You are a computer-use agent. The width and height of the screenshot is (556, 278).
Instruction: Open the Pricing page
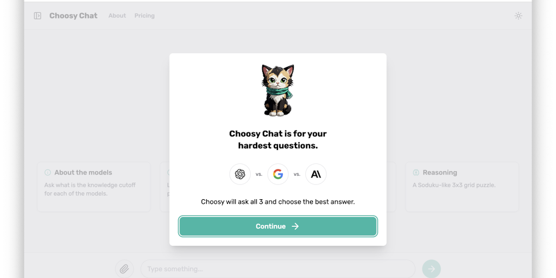tap(144, 16)
